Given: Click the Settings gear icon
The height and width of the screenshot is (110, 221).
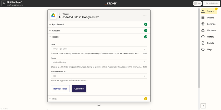Looking at the screenshot, I should coord(203,24).
